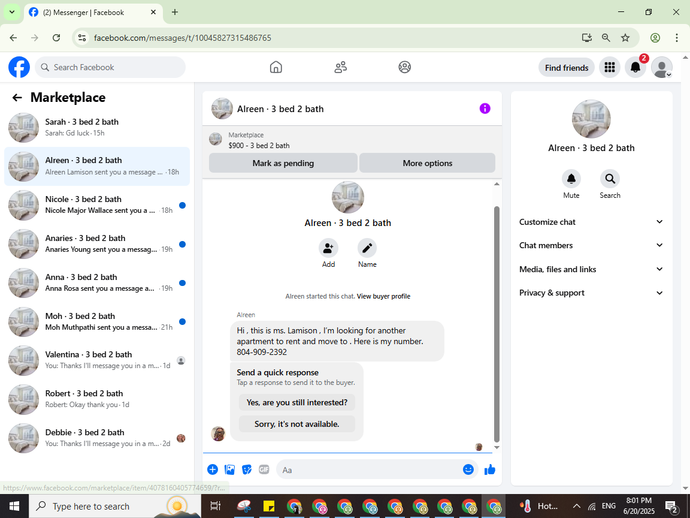Open the Marketplace listing thumbnail in chat header
Viewport: 690px width, 518px height.
(x=215, y=139)
